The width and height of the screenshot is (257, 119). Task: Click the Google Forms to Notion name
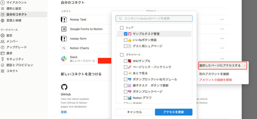tap(86, 29)
